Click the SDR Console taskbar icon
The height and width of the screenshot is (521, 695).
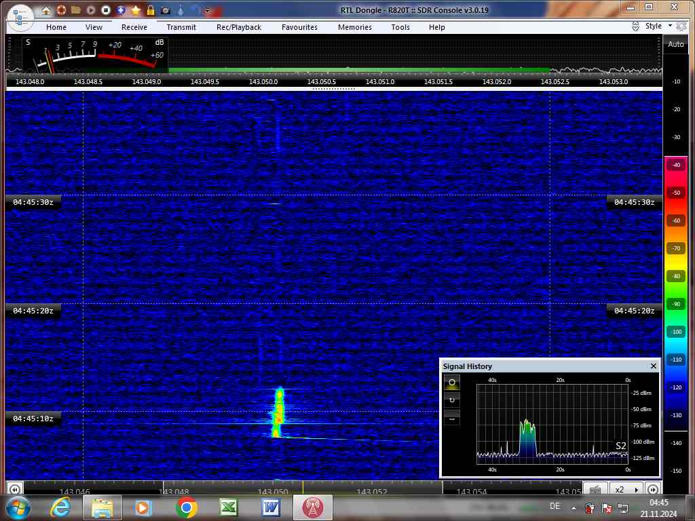pyautogui.click(x=313, y=507)
